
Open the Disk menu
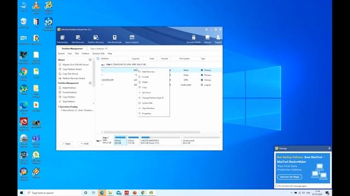pos(77,53)
